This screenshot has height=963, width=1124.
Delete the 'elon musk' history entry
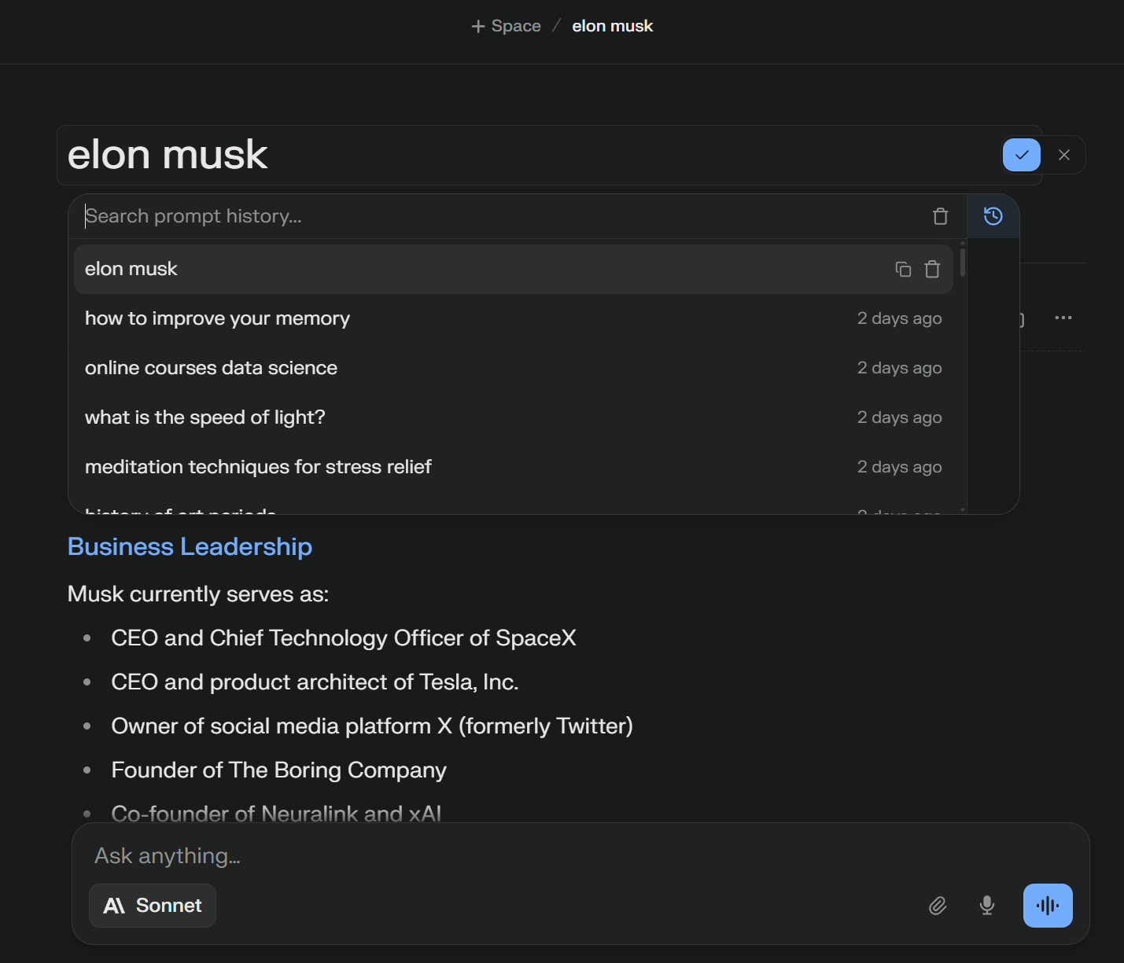coord(932,269)
